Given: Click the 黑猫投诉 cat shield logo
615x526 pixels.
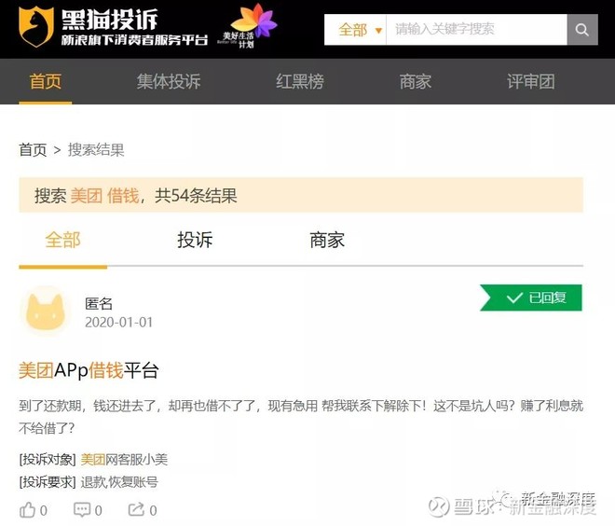Looking at the screenshot, I should (36, 26).
